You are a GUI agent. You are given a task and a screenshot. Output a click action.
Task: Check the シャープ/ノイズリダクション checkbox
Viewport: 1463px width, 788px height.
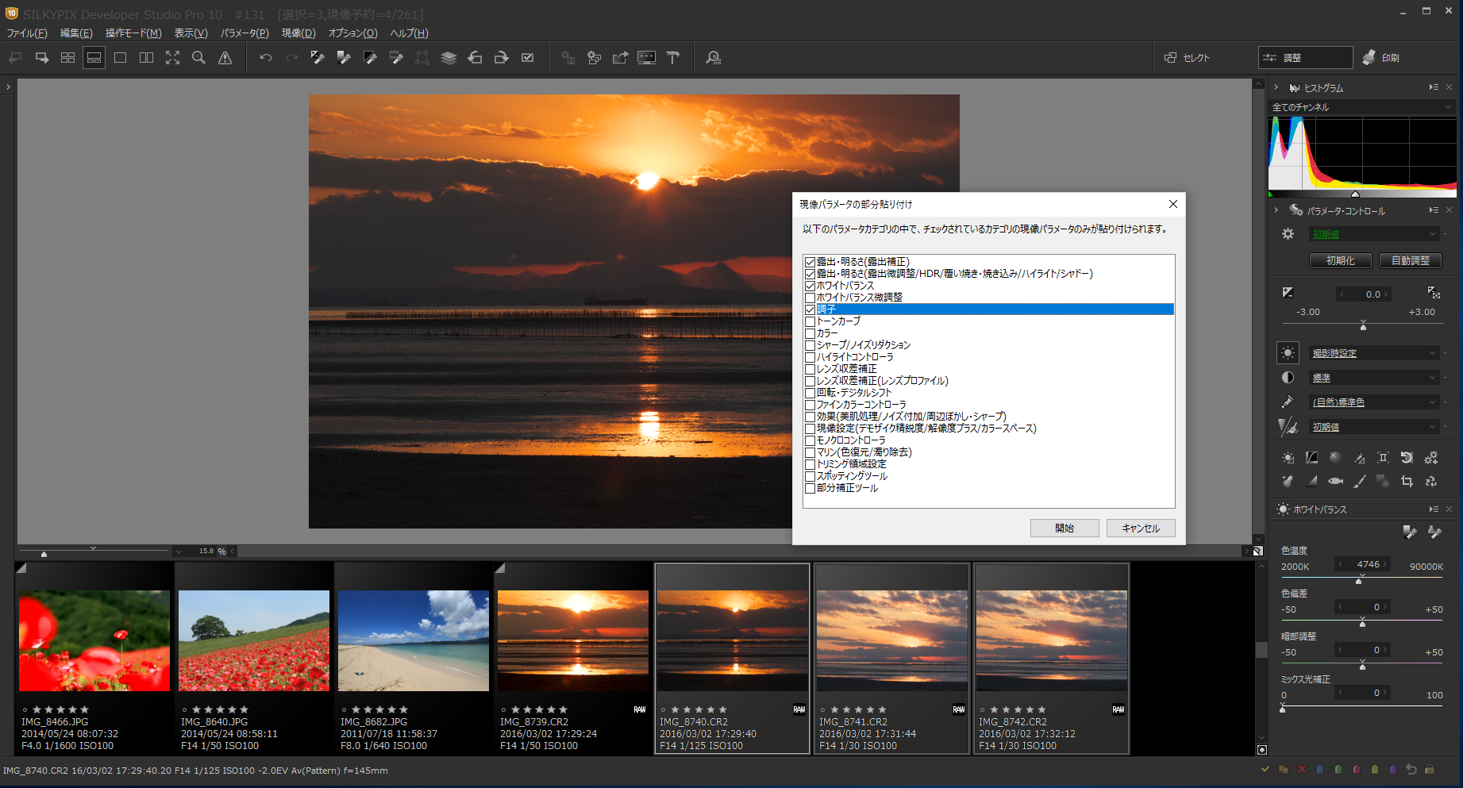tap(810, 345)
